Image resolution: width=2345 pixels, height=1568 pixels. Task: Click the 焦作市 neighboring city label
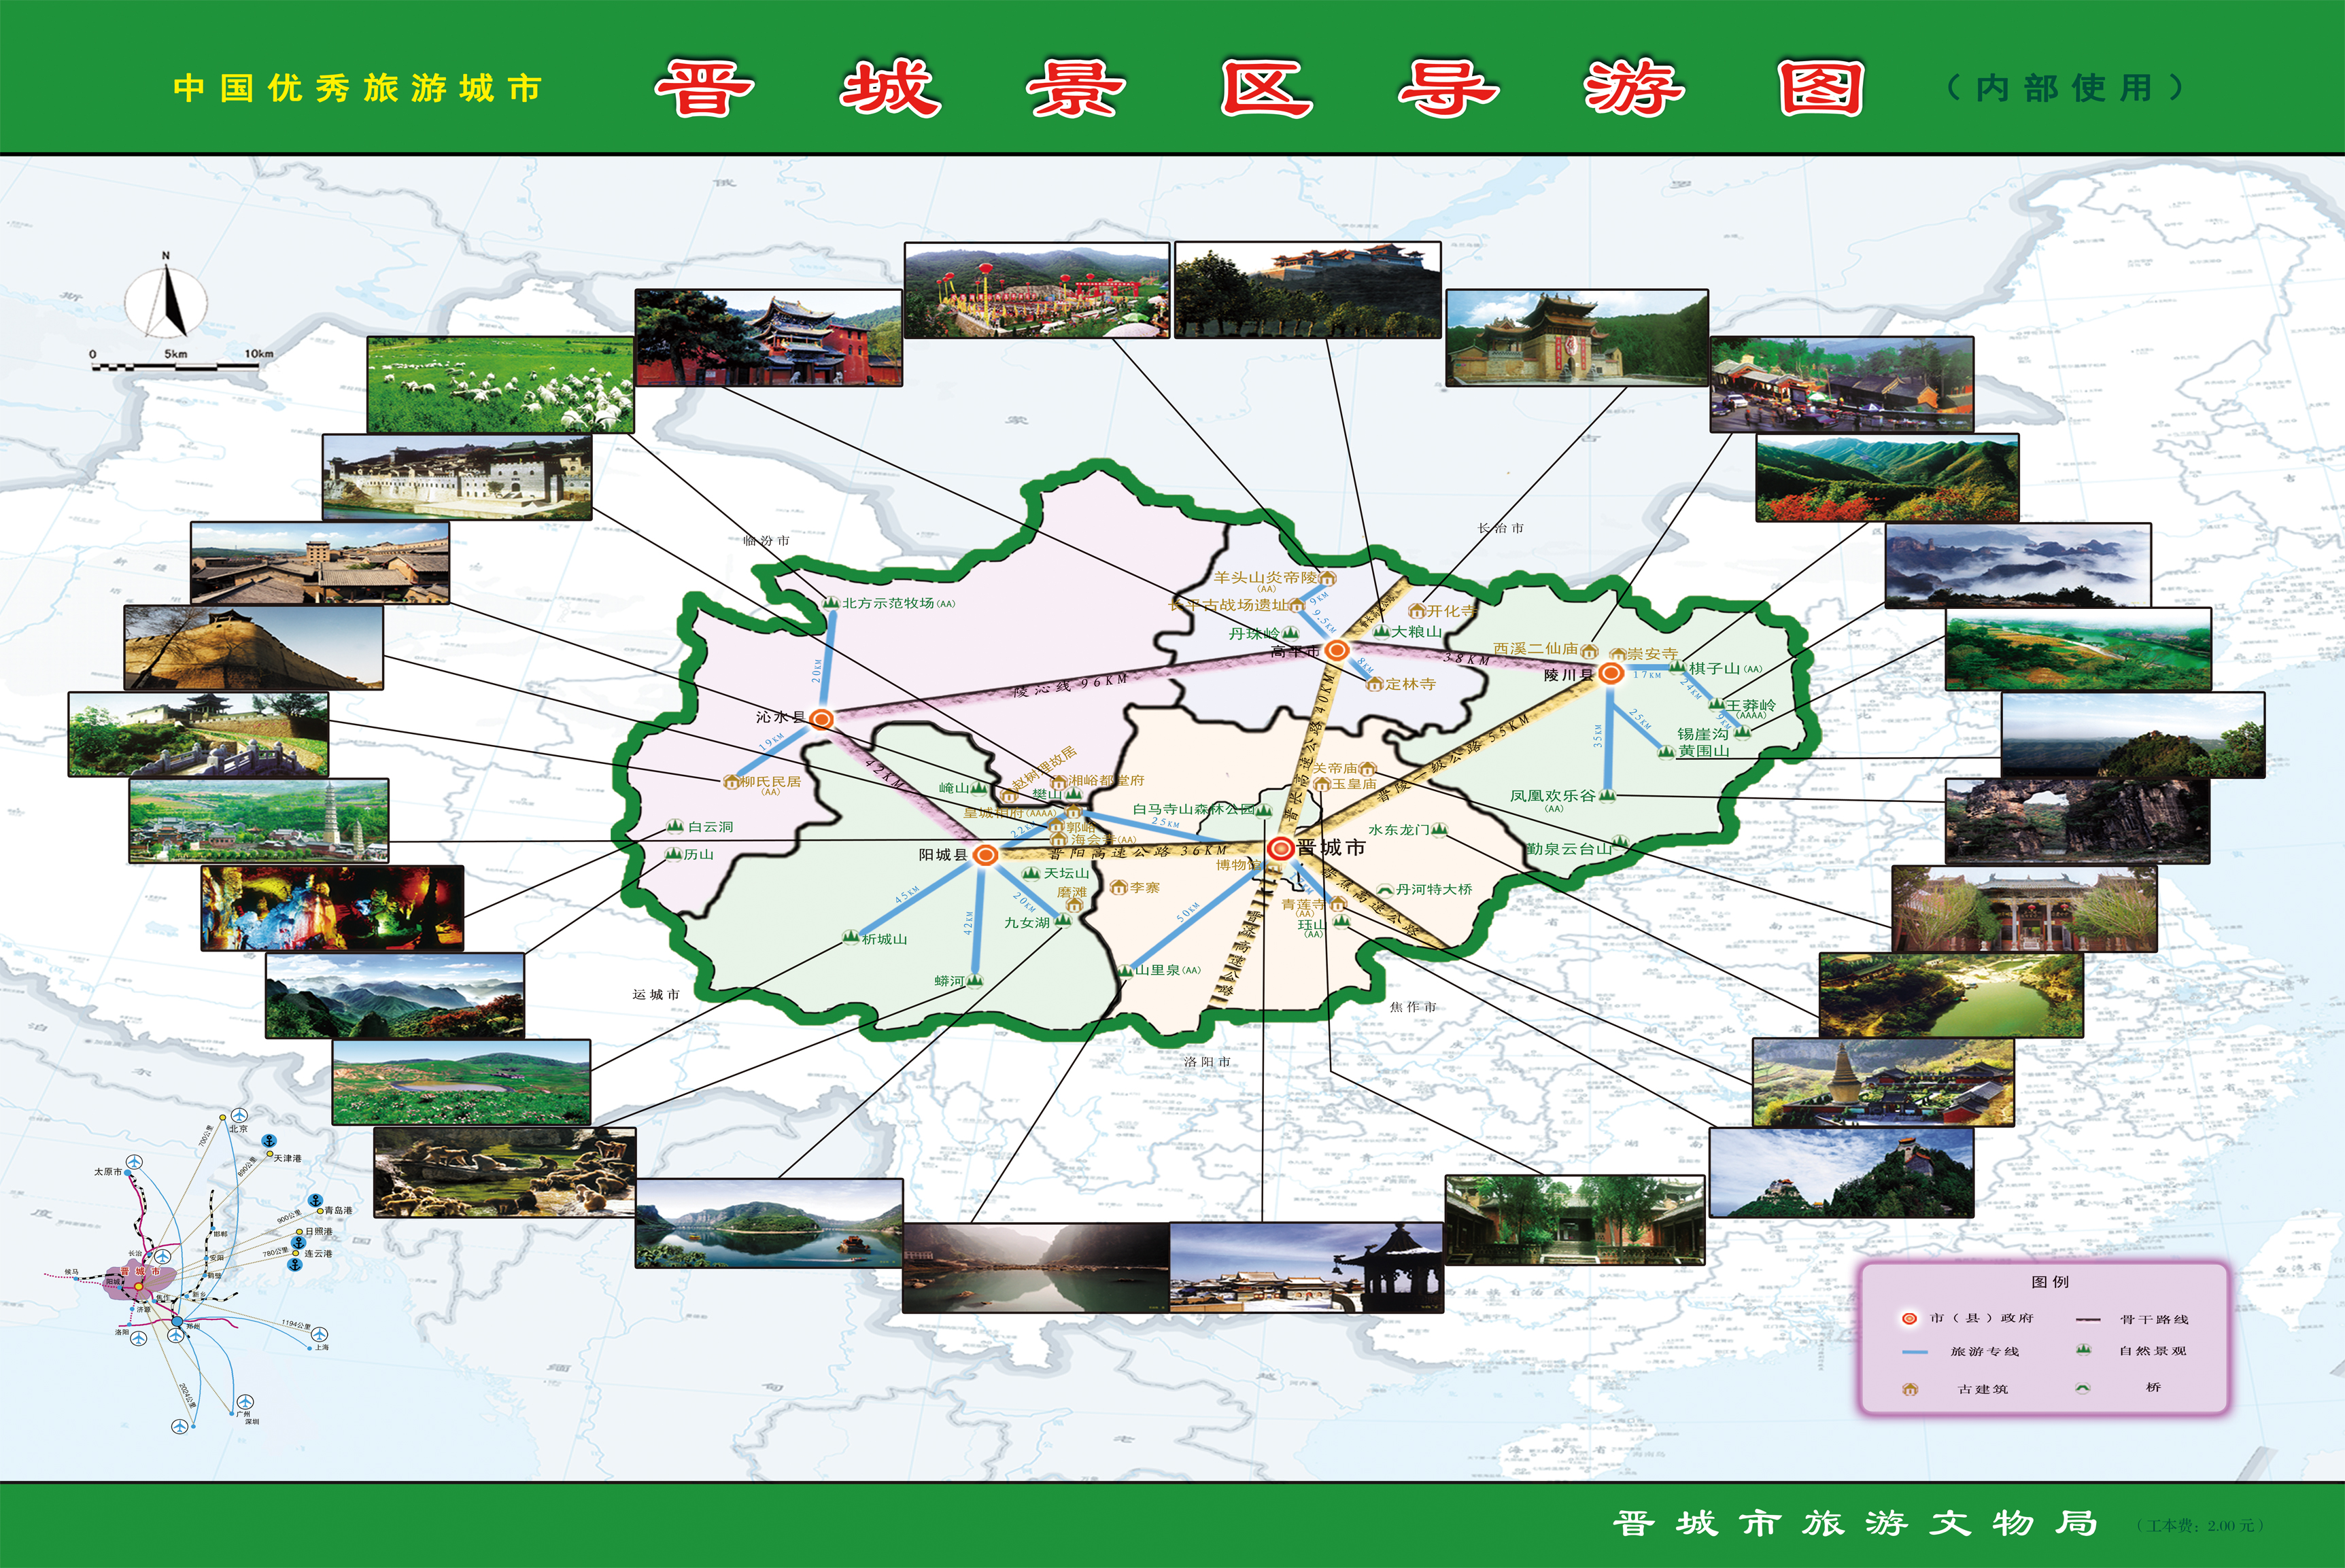(x=1413, y=1007)
